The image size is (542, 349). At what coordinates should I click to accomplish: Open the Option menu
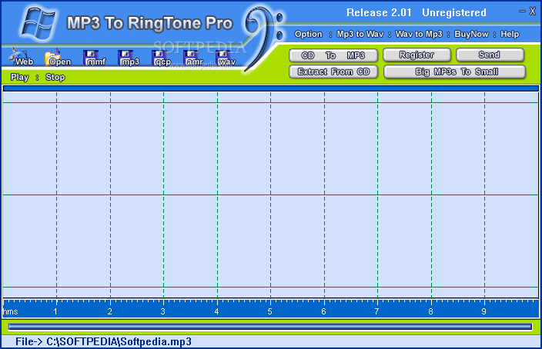(308, 34)
